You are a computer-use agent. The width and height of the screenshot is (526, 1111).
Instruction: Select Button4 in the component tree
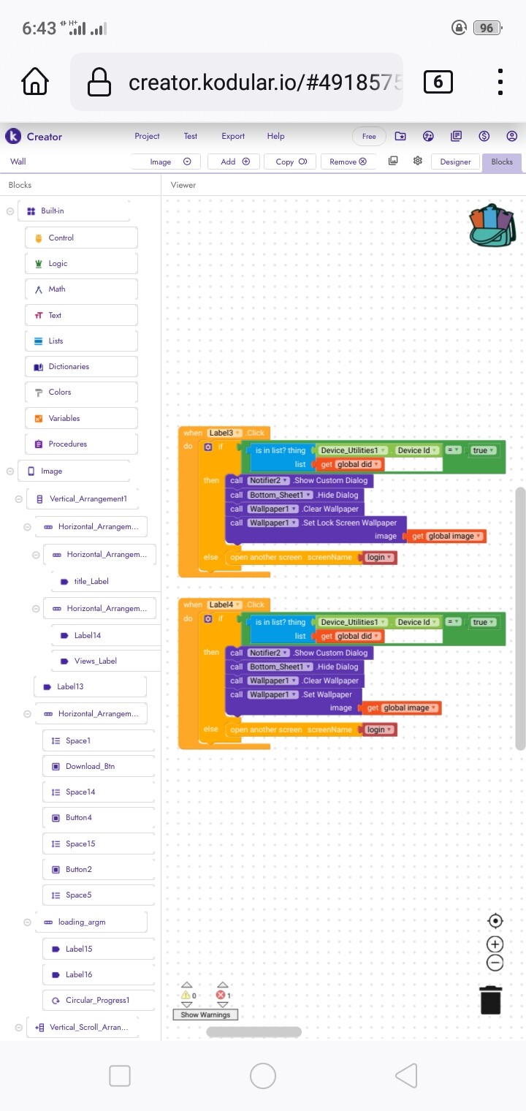point(99,817)
